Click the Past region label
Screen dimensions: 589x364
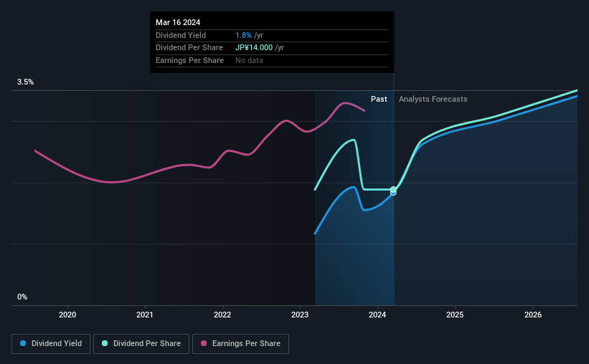pyautogui.click(x=379, y=99)
